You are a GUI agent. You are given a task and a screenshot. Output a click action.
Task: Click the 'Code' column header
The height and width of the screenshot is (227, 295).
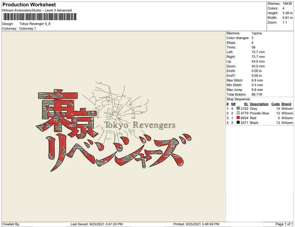(275, 104)
